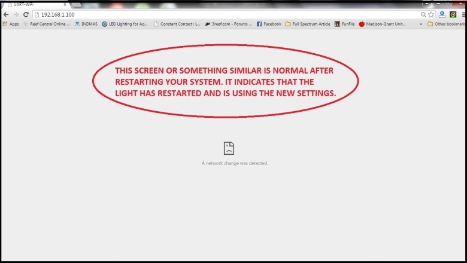Open Full Spectrum Article bookmark folder

pos(308,24)
